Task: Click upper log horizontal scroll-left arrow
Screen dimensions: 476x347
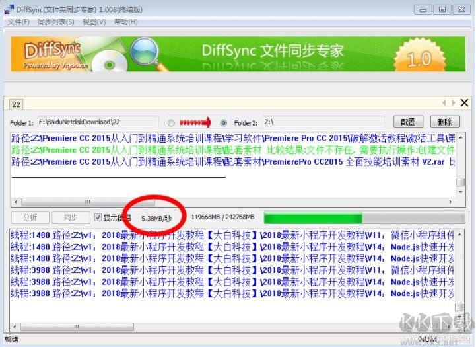Action: [x=16, y=202]
